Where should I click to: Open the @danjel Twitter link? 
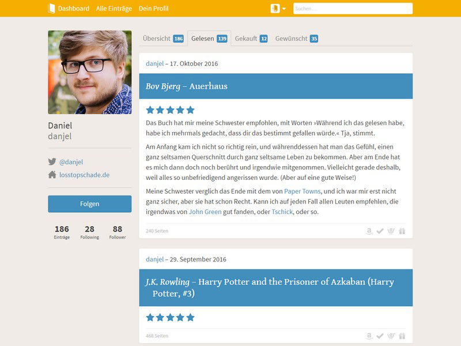(71, 162)
